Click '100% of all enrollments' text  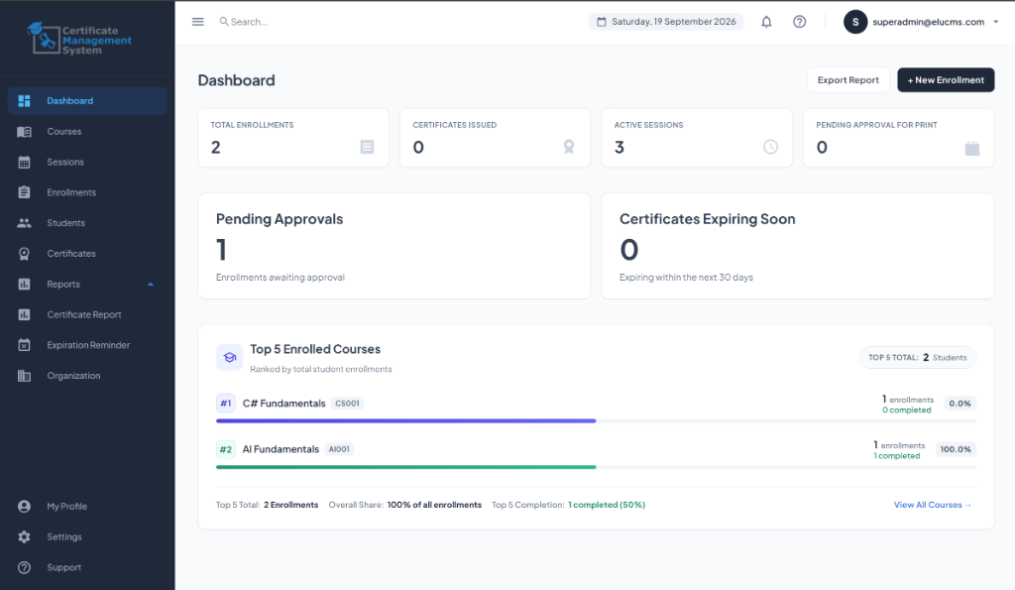tap(434, 505)
